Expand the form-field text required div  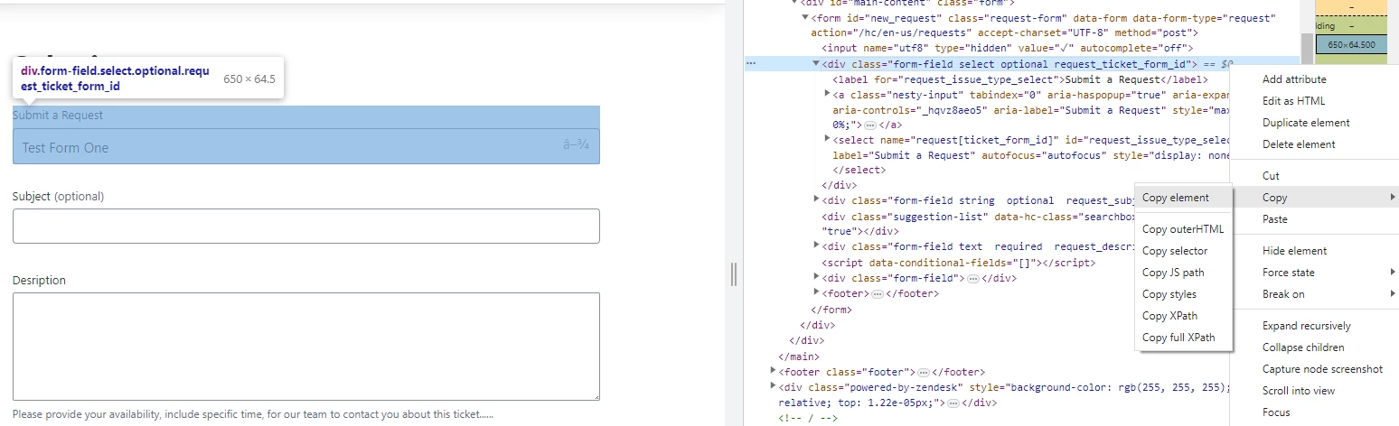click(x=816, y=246)
